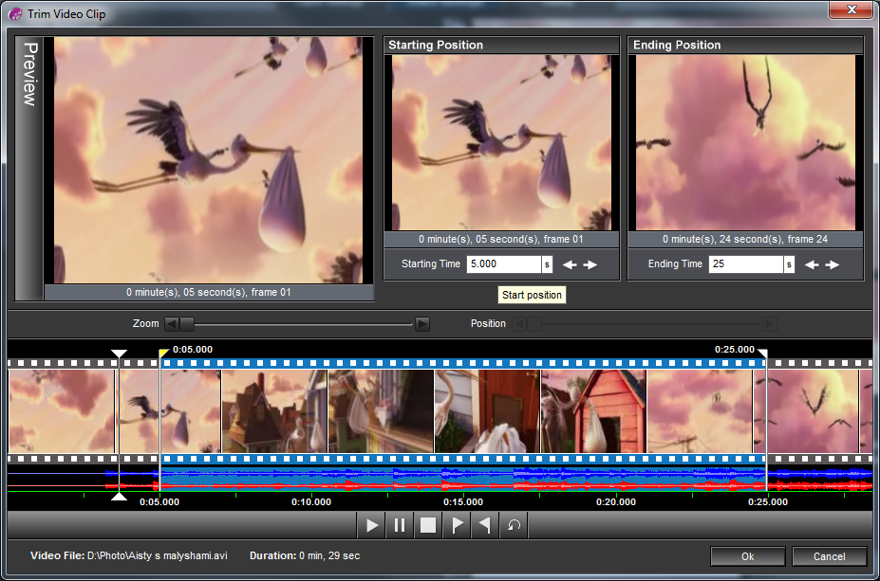Select the timeline thumbnail with red doghouse
Viewport: 880px width, 581px height.
coord(593,410)
